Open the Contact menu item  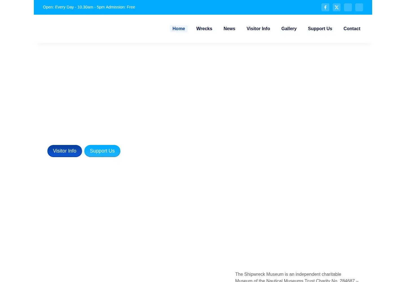click(x=352, y=29)
